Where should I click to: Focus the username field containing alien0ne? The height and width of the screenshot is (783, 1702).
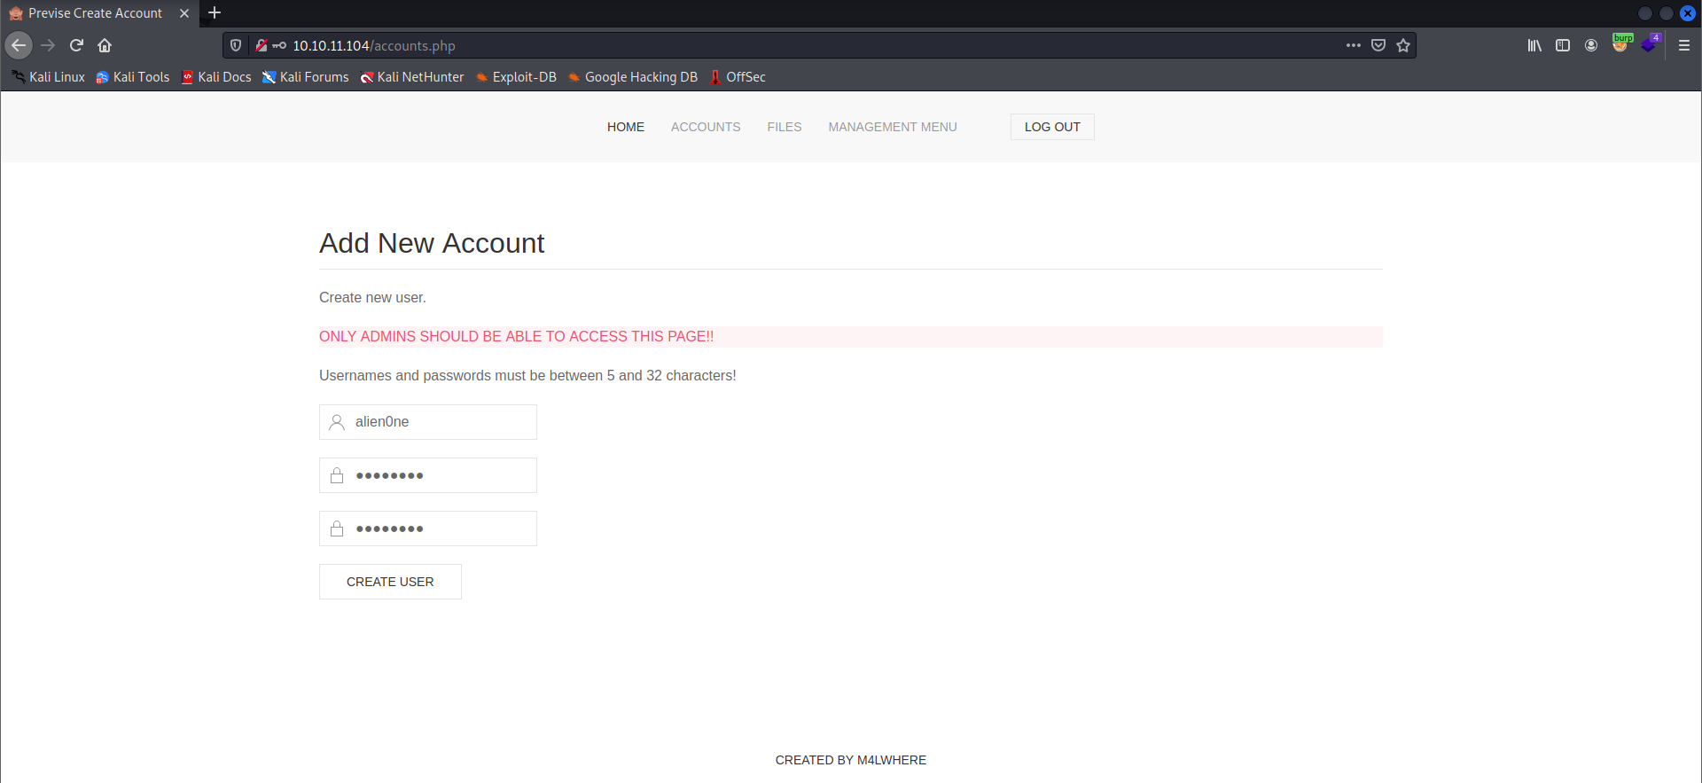click(x=439, y=422)
